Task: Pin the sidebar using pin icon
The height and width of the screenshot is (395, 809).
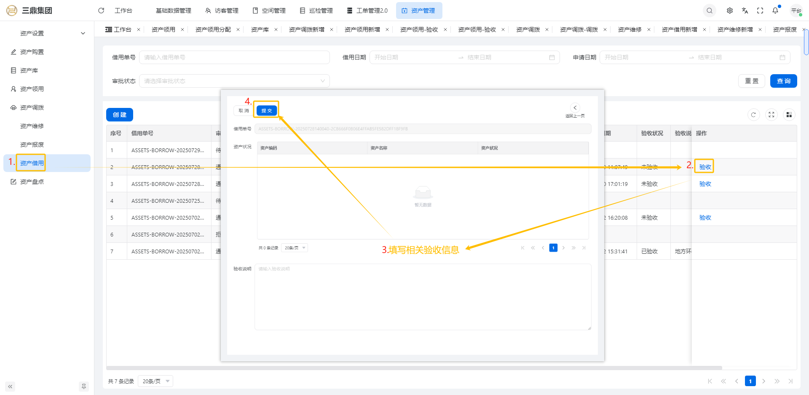Action: tap(84, 387)
